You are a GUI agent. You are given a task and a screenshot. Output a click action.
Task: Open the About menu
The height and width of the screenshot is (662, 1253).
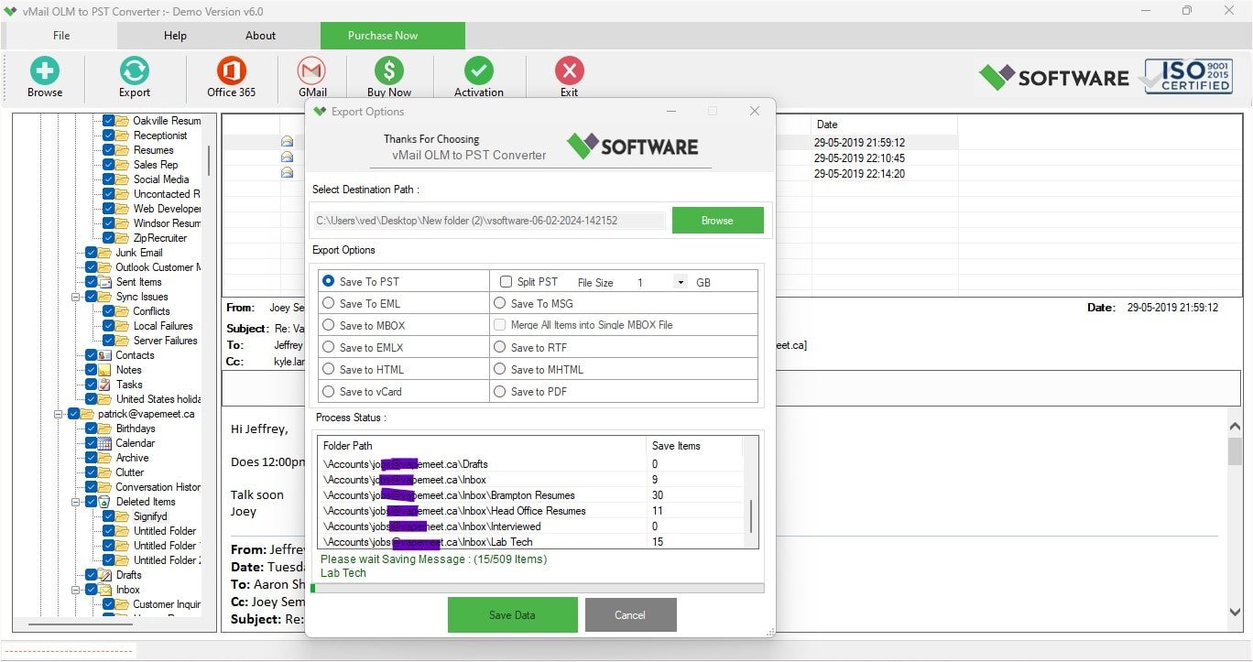pyautogui.click(x=260, y=36)
